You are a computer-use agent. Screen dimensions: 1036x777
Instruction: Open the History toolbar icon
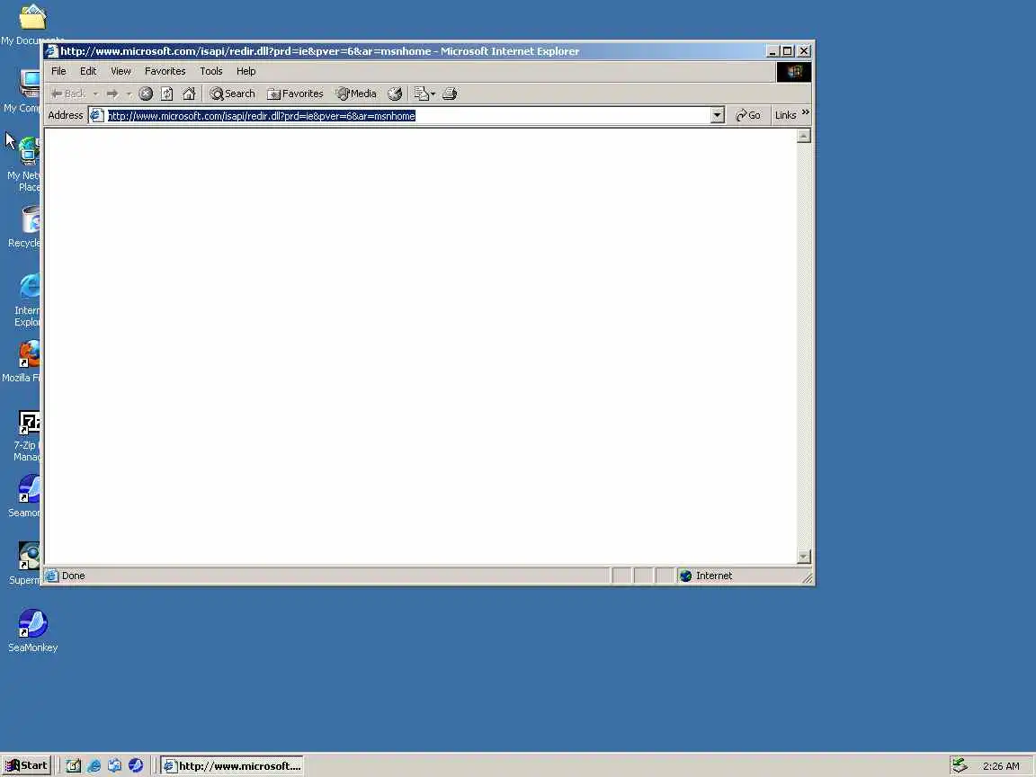[x=395, y=94]
